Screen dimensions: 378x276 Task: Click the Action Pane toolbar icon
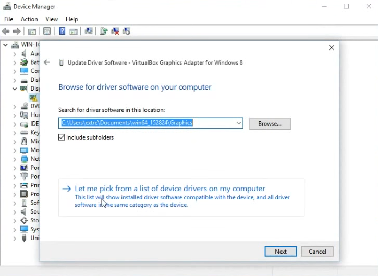coord(74,31)
